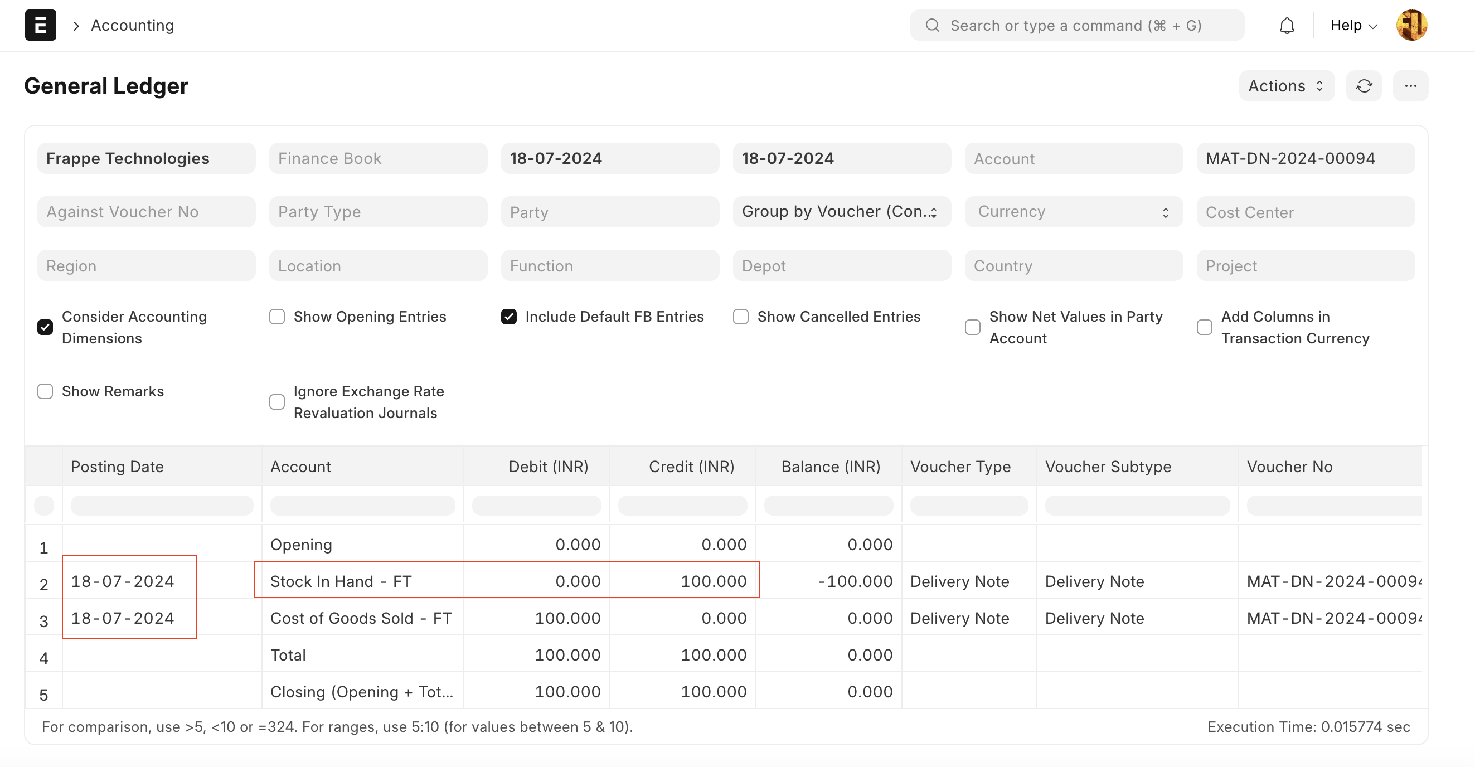This screenshot has height=767, width=1475.
Task: Tick the Show Remarks checkbox
Action: click(45, 391)
